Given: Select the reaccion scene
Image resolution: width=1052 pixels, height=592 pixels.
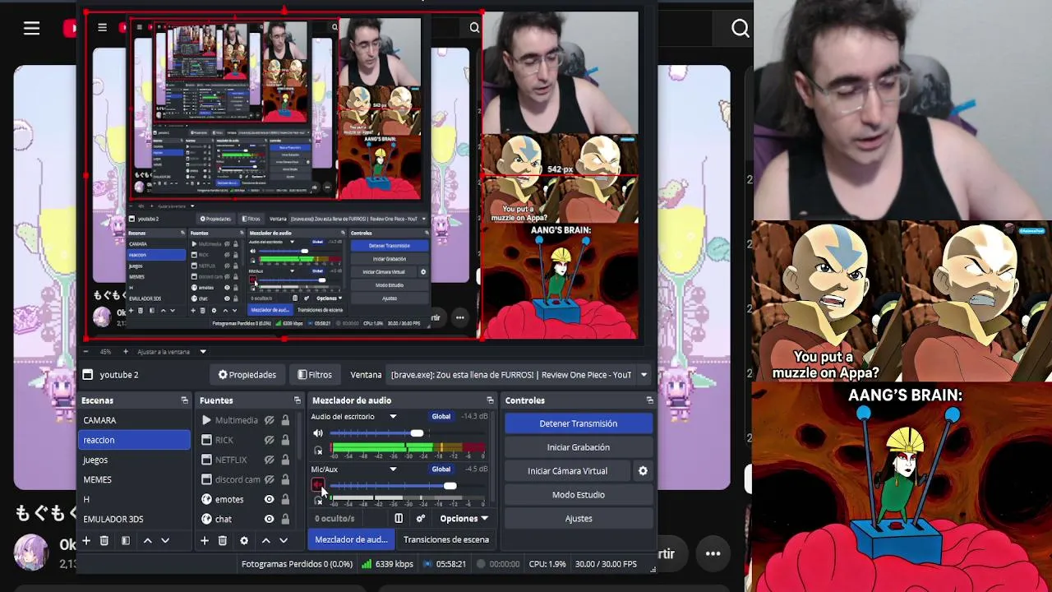Looking at the screenshot, I should (134, 440).
